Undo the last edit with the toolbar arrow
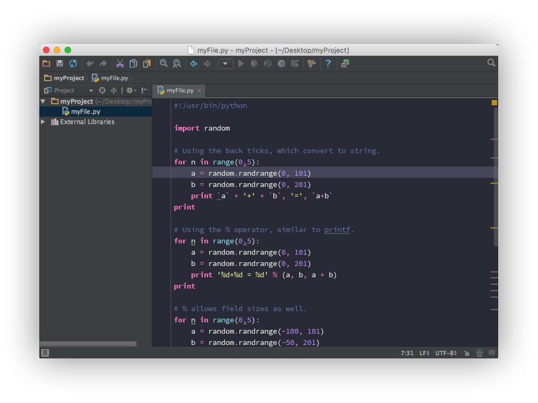This screenshot has width=538, height=403. click(90, 64)
